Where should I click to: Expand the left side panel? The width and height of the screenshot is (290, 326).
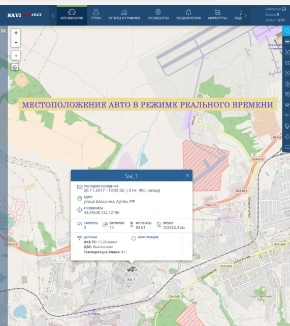point(3,31)
